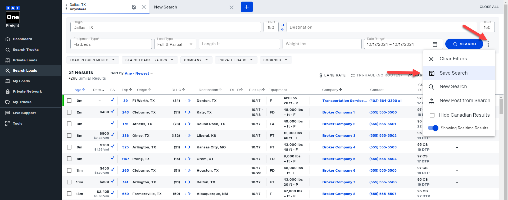
Task: Click the blue Search button
Action: (464, 44)
